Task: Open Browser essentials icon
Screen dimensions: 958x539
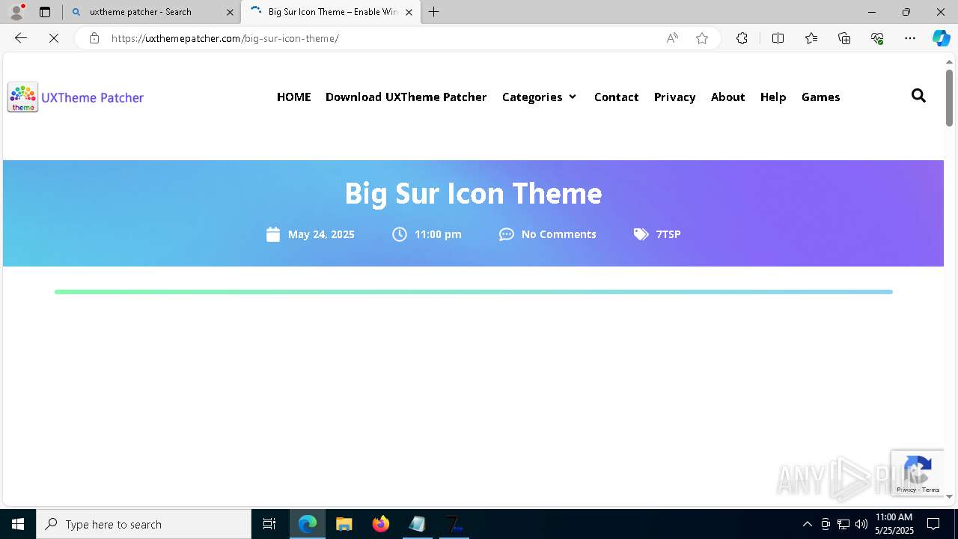Action: (x=877, y=38)
